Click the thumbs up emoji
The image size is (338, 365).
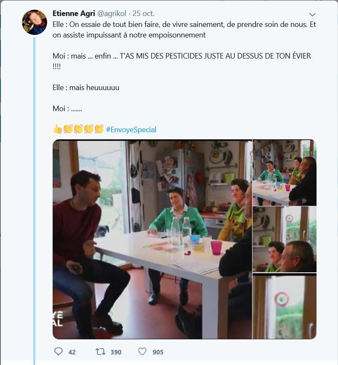click(58, 129)
